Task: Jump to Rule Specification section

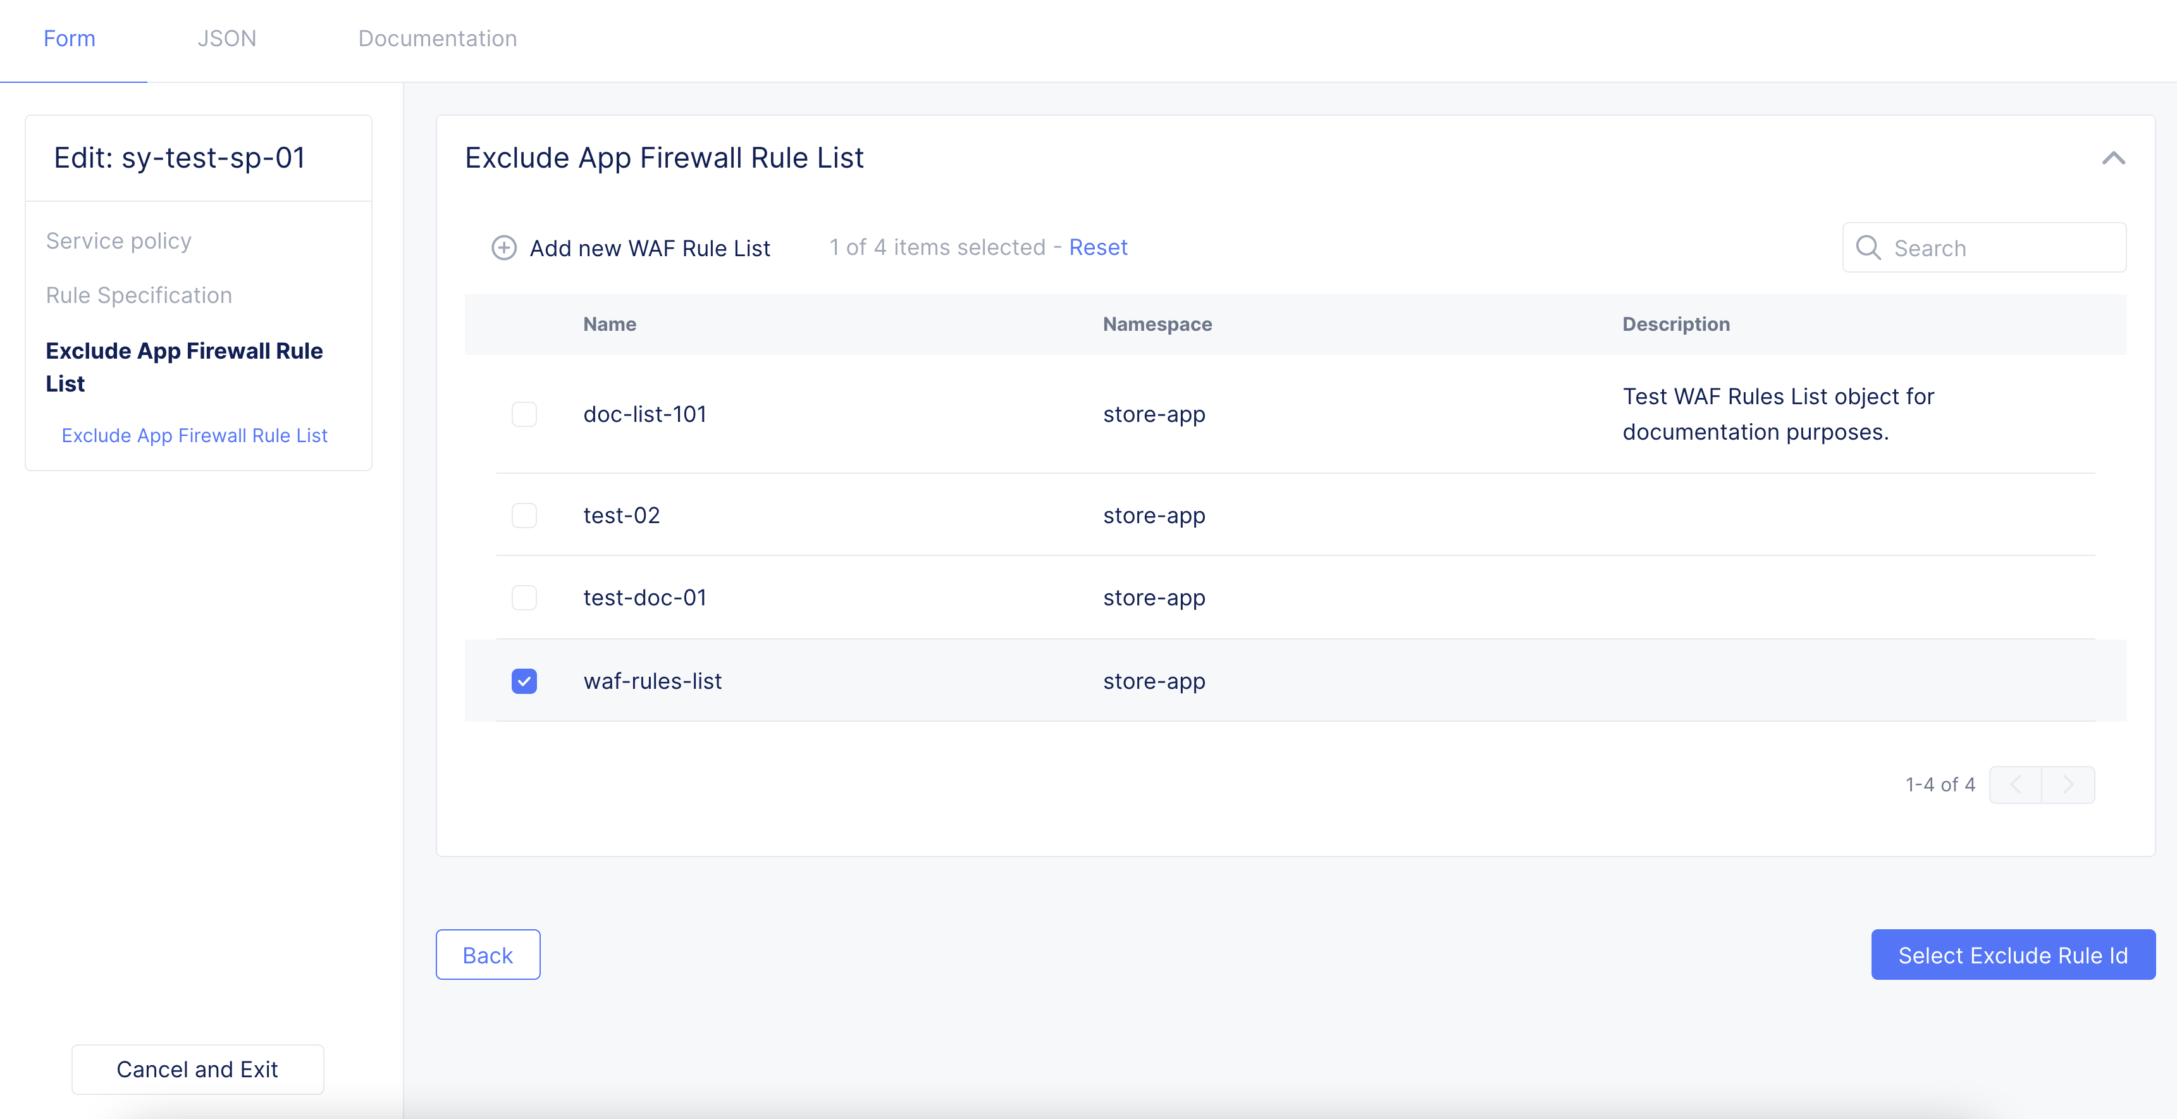Action: pos(139,295)
